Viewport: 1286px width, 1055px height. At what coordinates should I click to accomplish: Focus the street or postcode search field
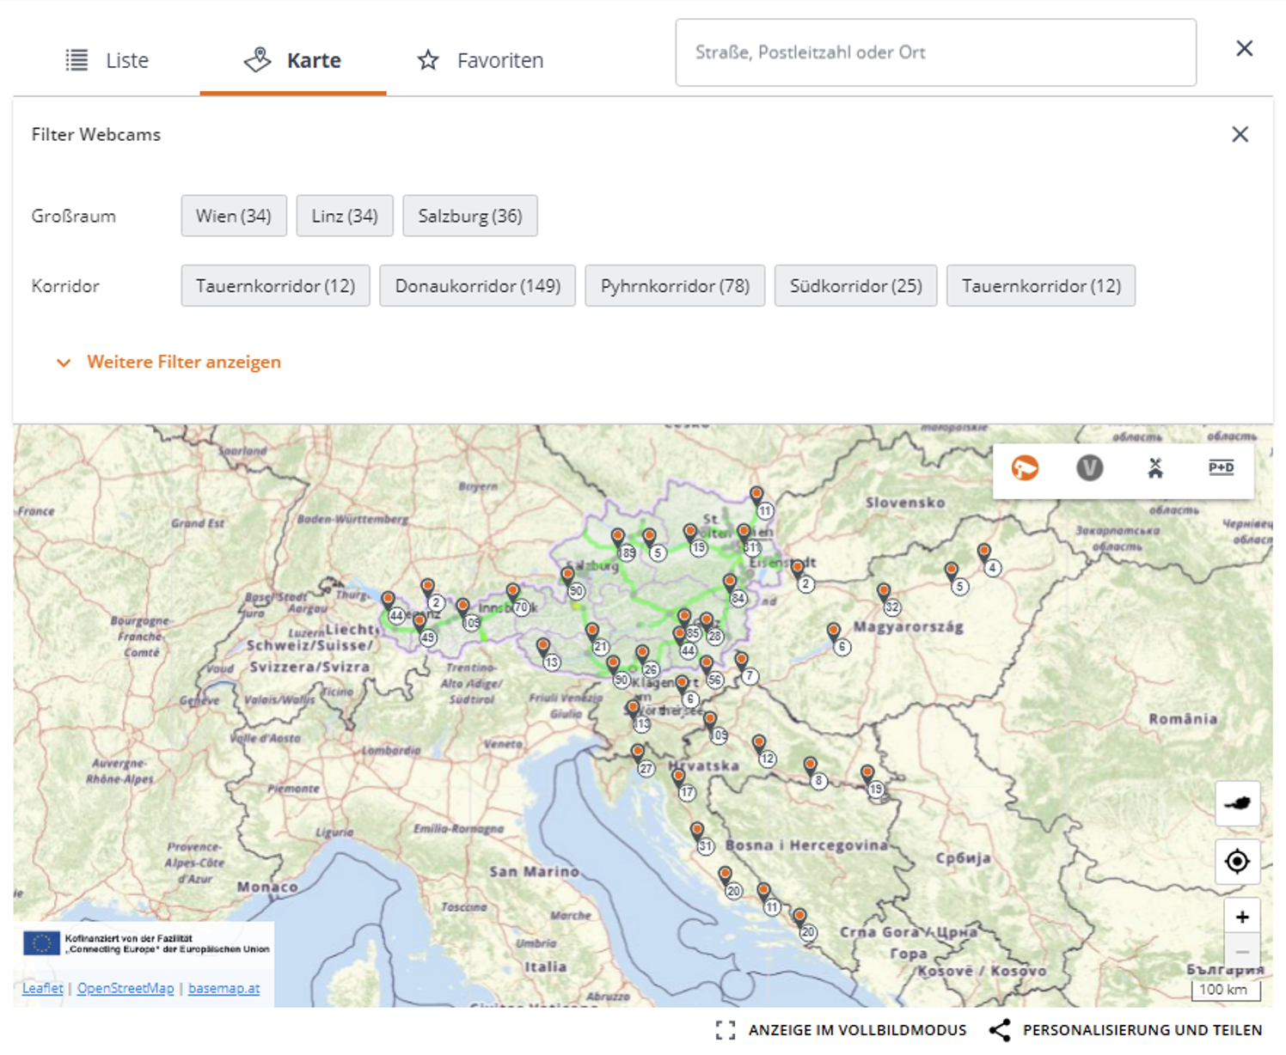pyautogui.click(x=935, y=52)
